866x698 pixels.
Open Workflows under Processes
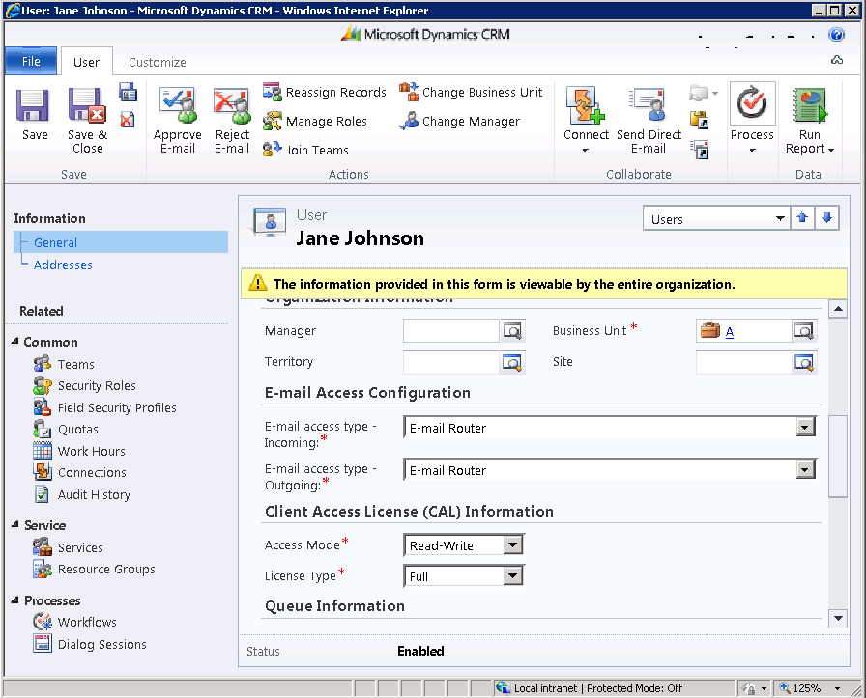[74, 622]
